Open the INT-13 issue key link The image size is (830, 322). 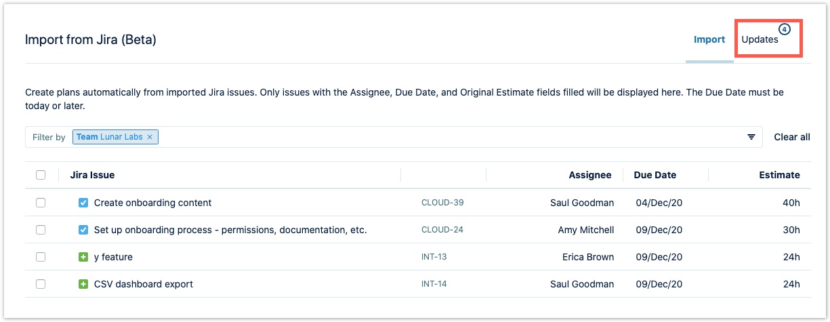point(434,257)
